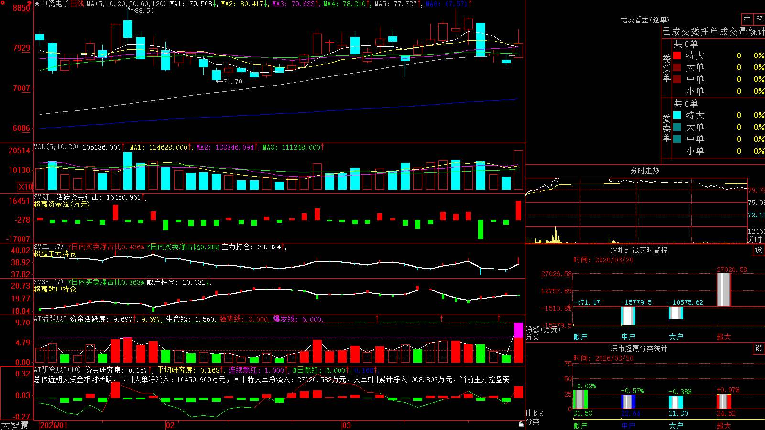Click the teal 中单 swatch under 委卖单
The image size is (765, 430).
click(677, 139)
